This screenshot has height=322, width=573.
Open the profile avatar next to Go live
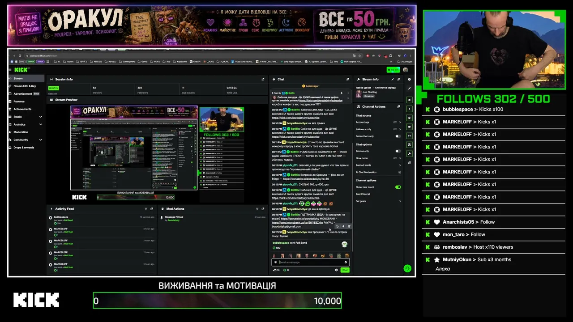[x=405, y=70]
